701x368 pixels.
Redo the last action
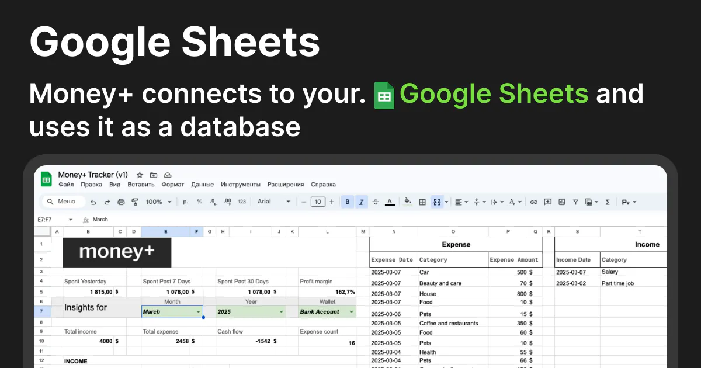(107, 202)
